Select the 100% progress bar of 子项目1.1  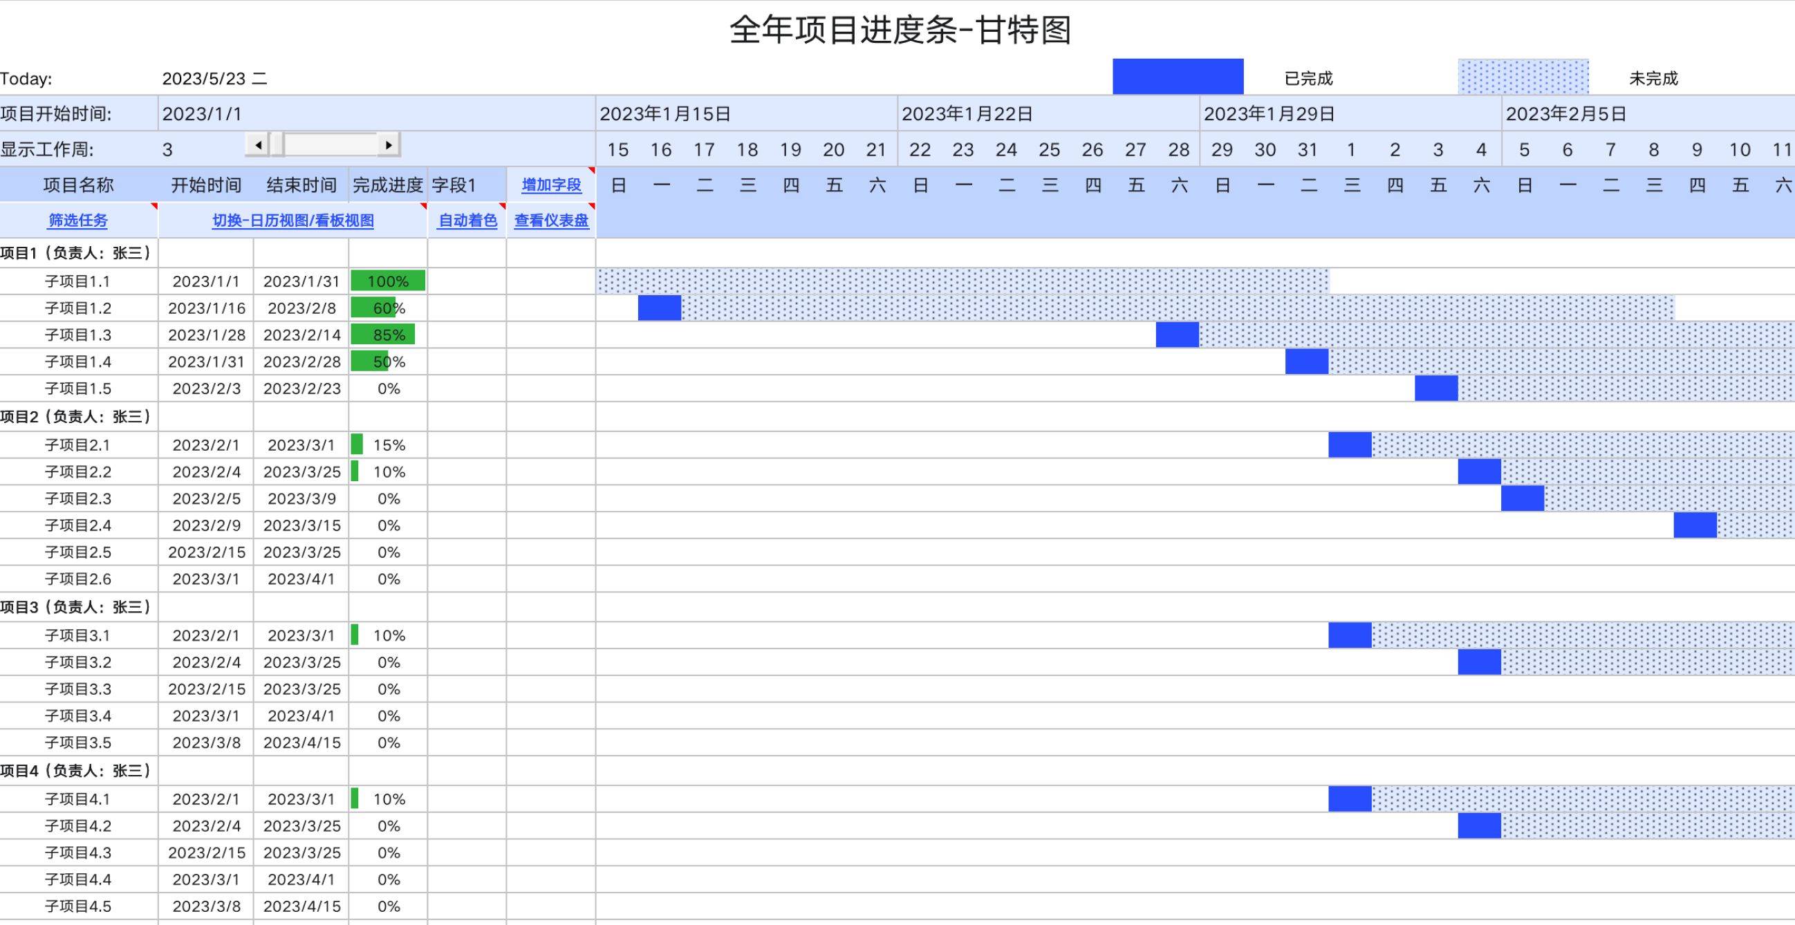[x=388, y=281]
